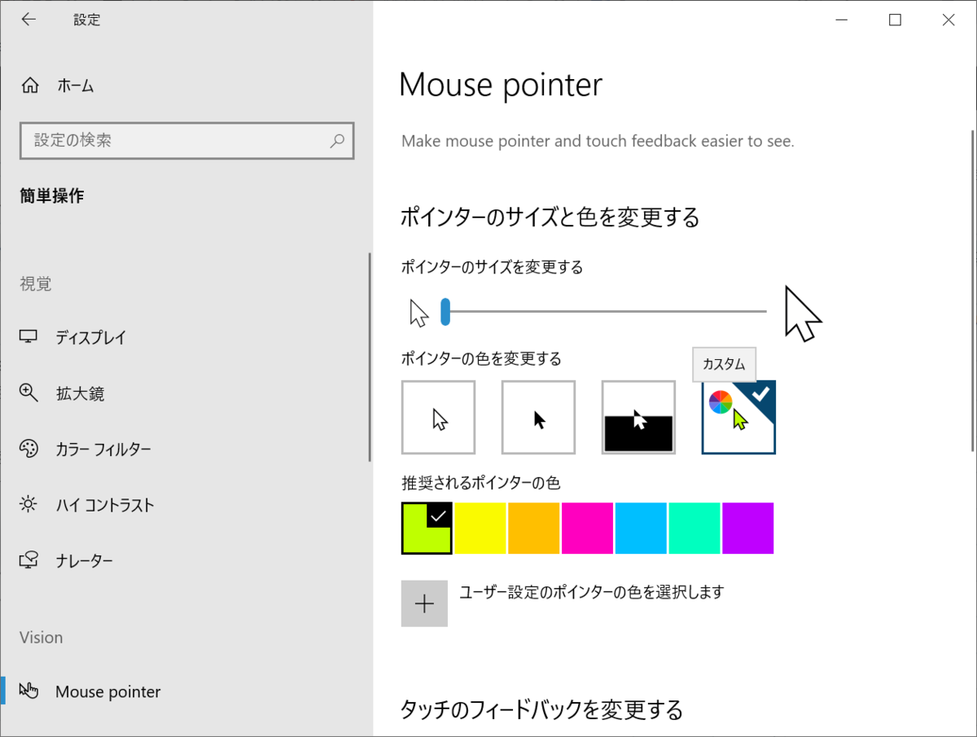977x737 pixels.
Task: Click the タッチのフィードバックを変更する heading
Action: click(541, 709)
